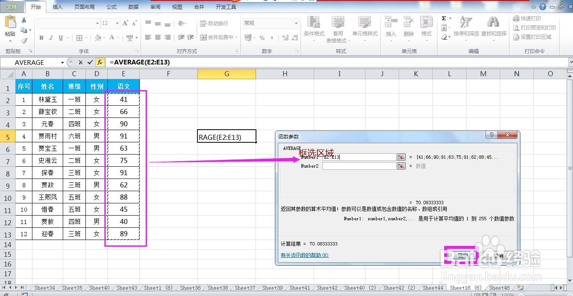This screenshot has height=296, width=573.
Task: Click the decrease decimal icon
Action: (295, 38)
